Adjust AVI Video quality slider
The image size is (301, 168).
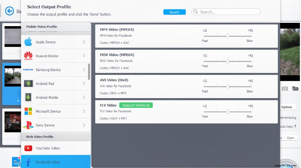tap(228, 86)
